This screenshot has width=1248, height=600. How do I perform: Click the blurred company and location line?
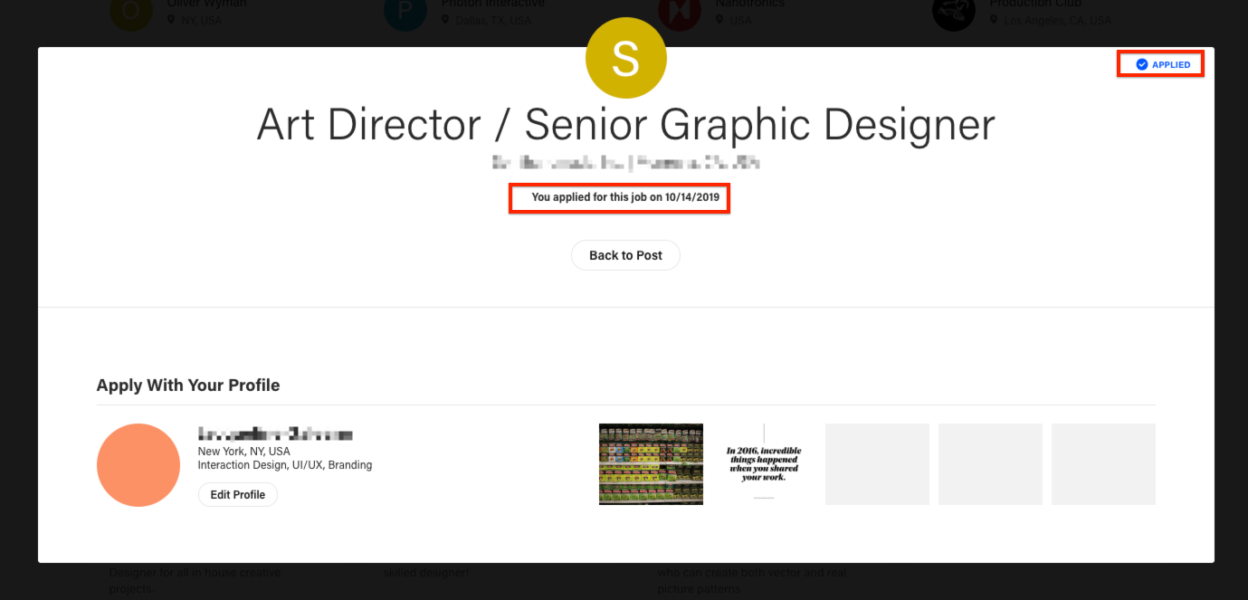(x=625, y=163)
